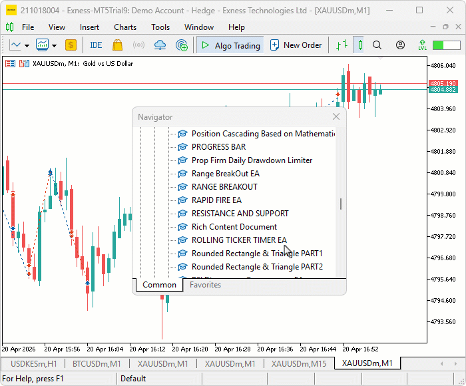Restore the inner chart window
This screenshot has height=386, width=466.
tap(445, 27)
